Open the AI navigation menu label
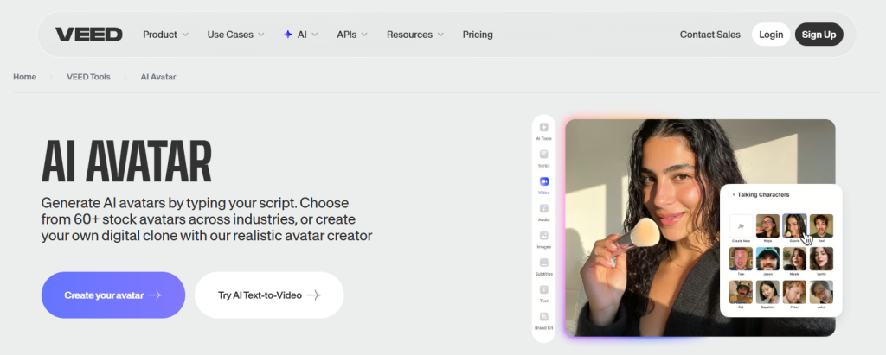 tap(302, 35)
